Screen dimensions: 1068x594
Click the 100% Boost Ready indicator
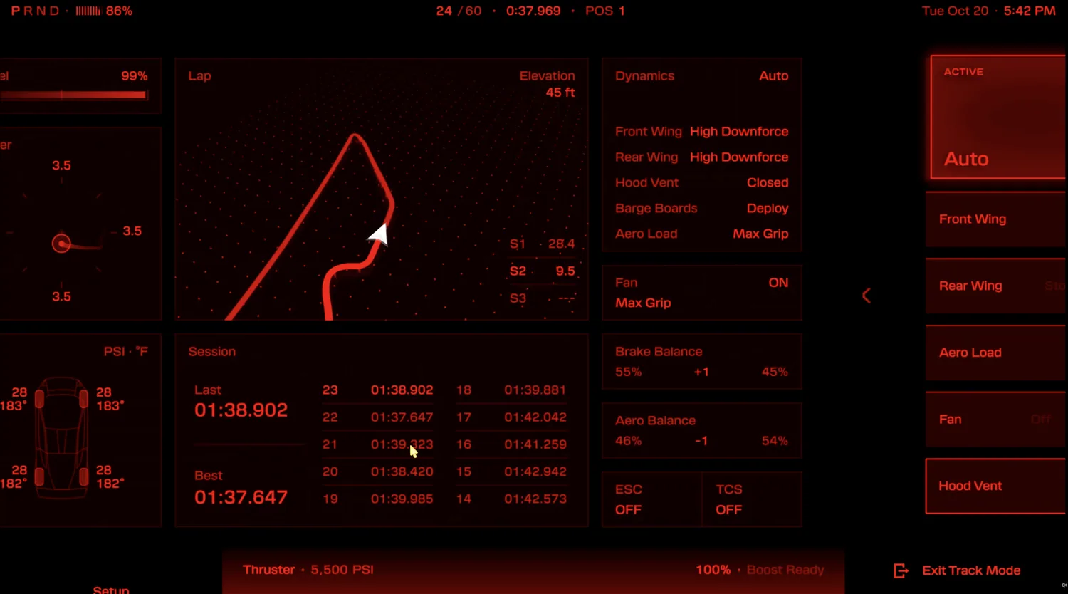pyautogui.click(x=760, y=570)
